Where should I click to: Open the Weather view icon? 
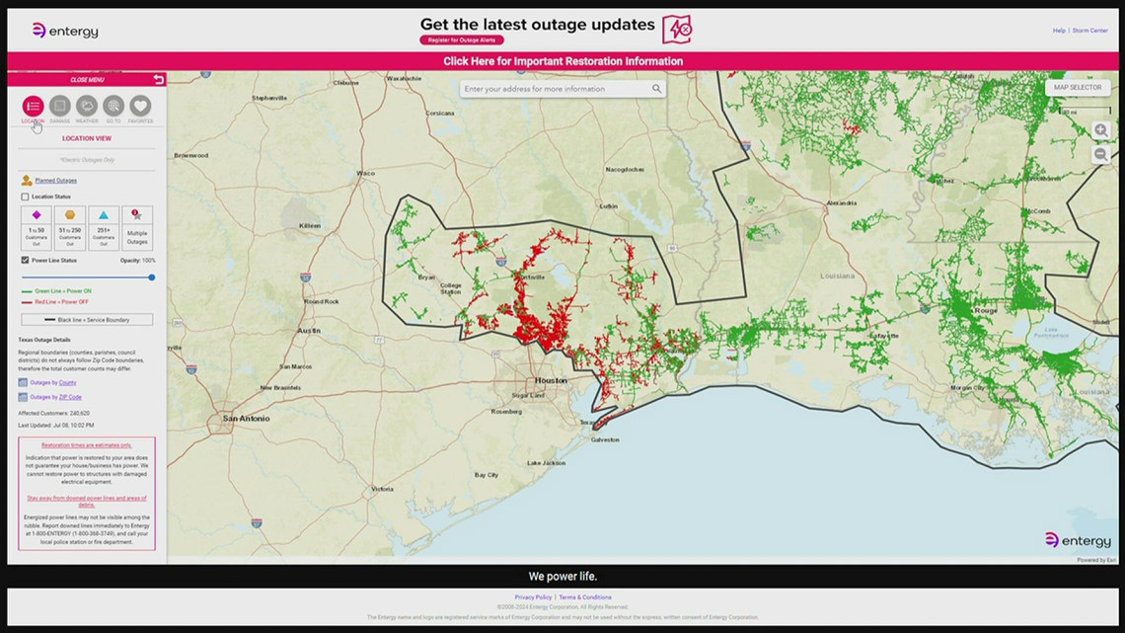[x=87, y=107]
